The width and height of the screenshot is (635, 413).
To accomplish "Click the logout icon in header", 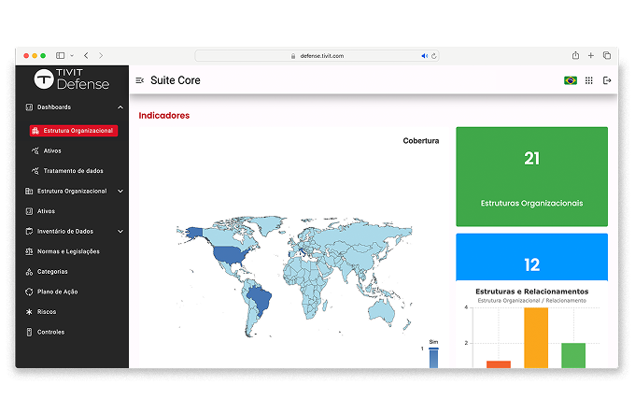I will coord(607,80).
